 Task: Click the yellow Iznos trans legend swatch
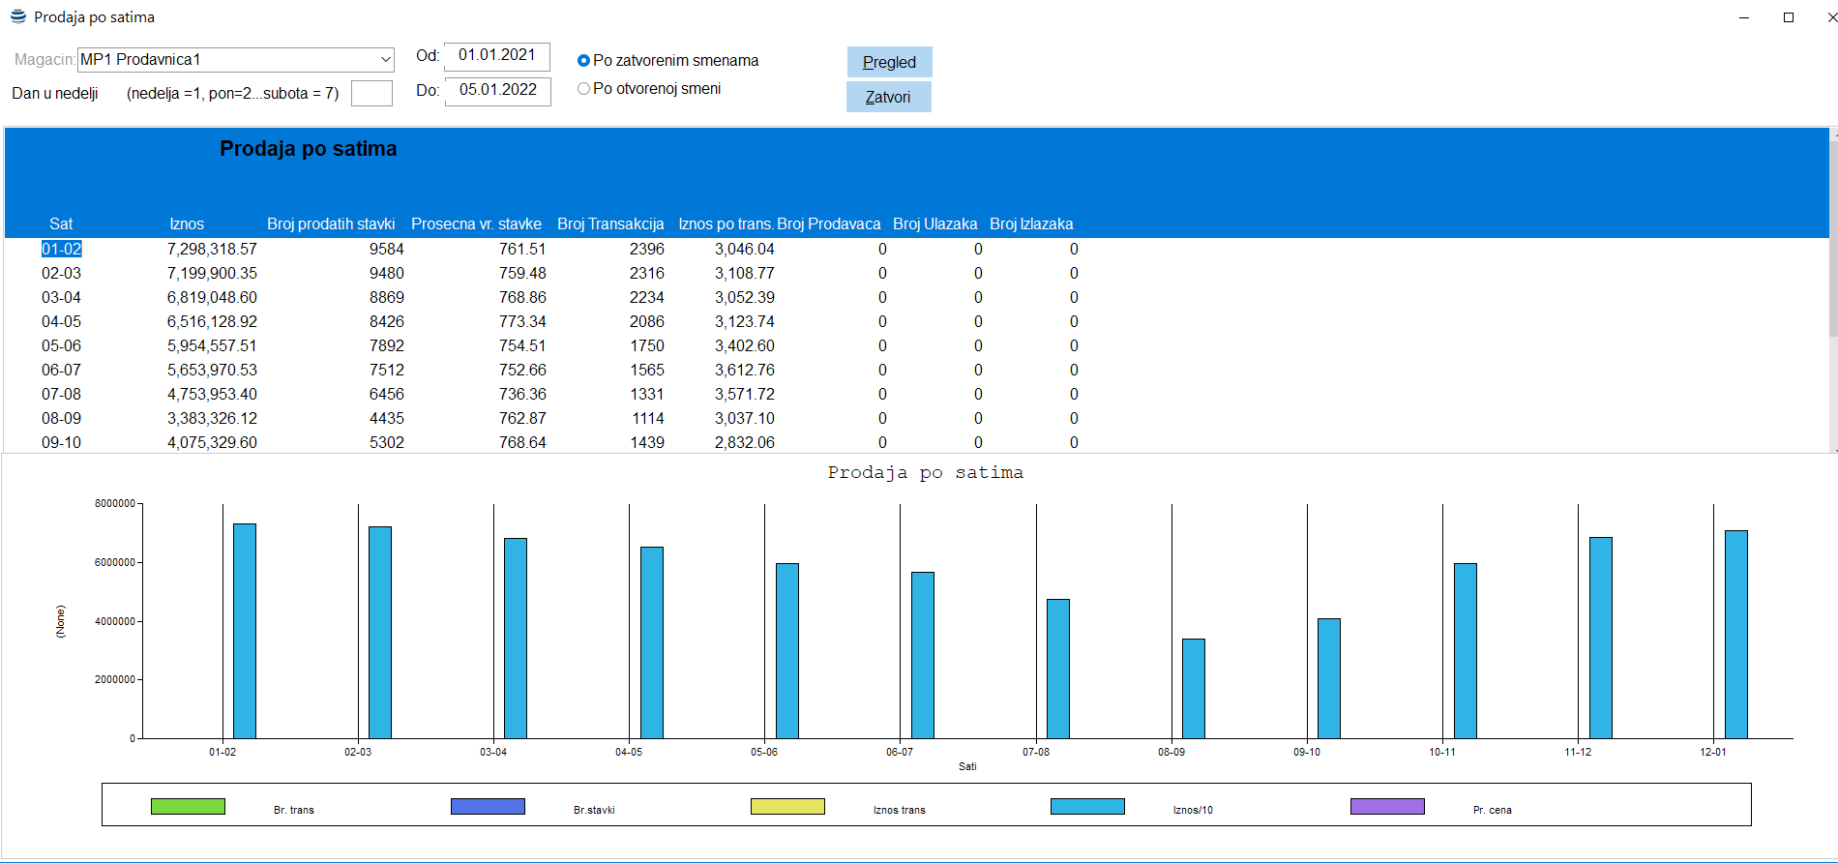[x=787, y=807]
